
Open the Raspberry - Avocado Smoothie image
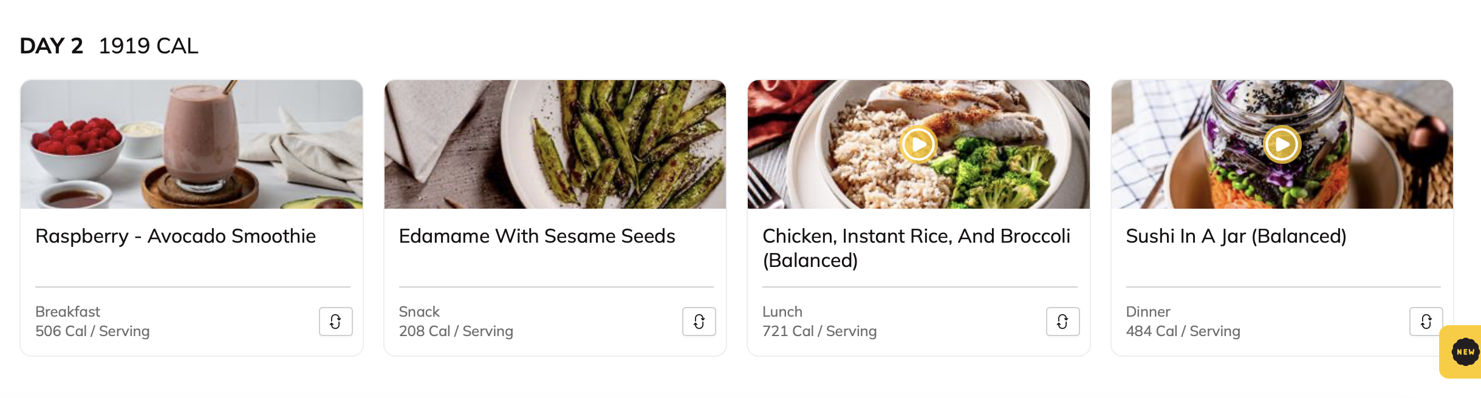(191, 144)
